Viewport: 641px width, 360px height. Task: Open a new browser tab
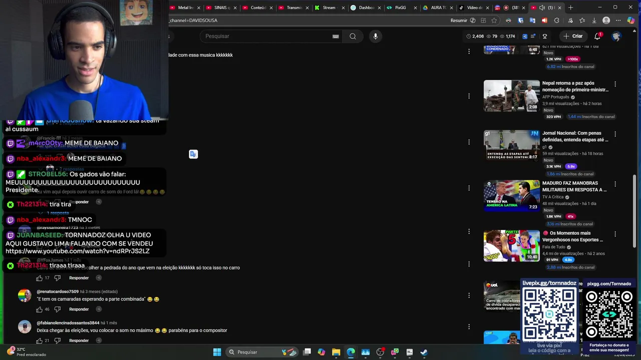tap(570, 7)
